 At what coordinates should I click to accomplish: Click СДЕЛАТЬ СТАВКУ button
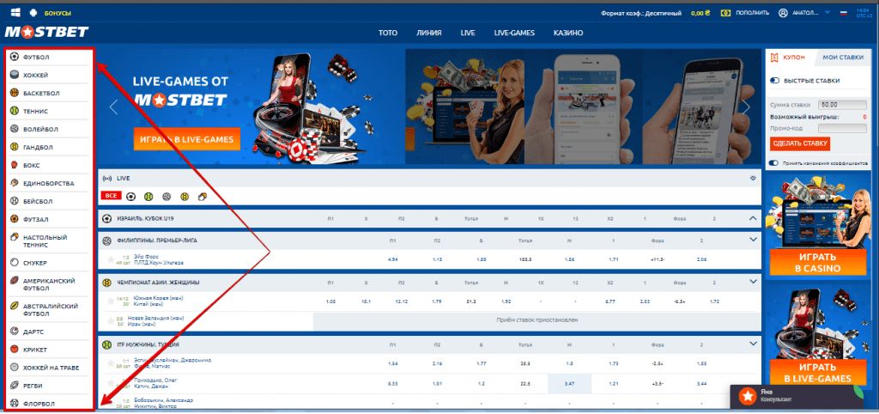coord(800,143)
